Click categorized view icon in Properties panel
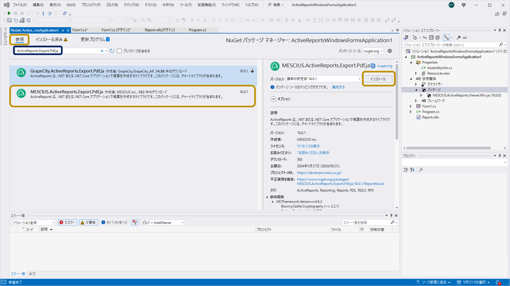Viewport: 510px width, 286px height. pyautogui.click(x=406, y=170)
